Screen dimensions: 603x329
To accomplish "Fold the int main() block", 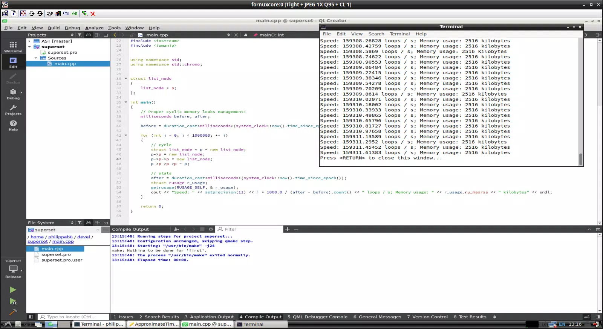I will (126, 102).
